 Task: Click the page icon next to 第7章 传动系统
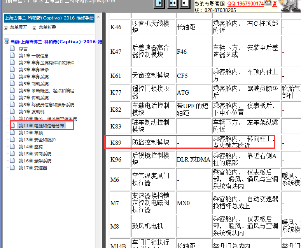12,97
